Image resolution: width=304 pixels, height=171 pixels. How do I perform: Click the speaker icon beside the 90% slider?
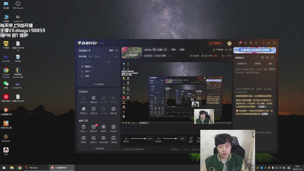(158, 138)
